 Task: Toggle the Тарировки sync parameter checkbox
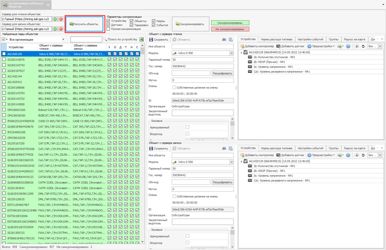[132, 25]
